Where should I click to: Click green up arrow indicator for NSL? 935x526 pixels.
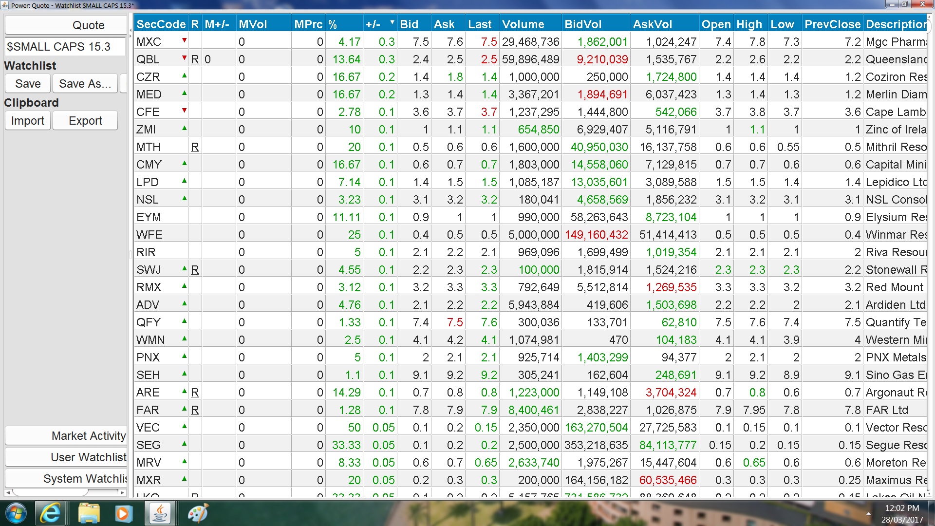184,198
